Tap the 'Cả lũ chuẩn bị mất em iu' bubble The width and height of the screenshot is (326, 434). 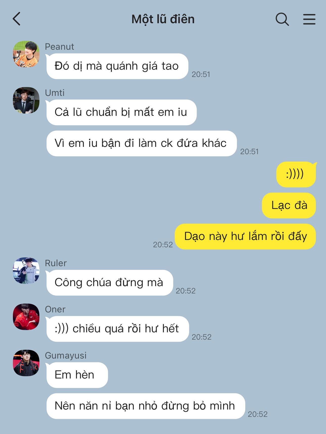point(121,112)
